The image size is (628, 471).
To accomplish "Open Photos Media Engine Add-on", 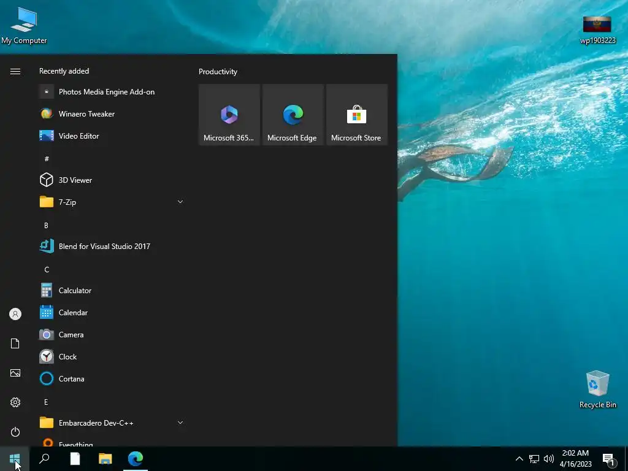I will click(x=112, y=92).
